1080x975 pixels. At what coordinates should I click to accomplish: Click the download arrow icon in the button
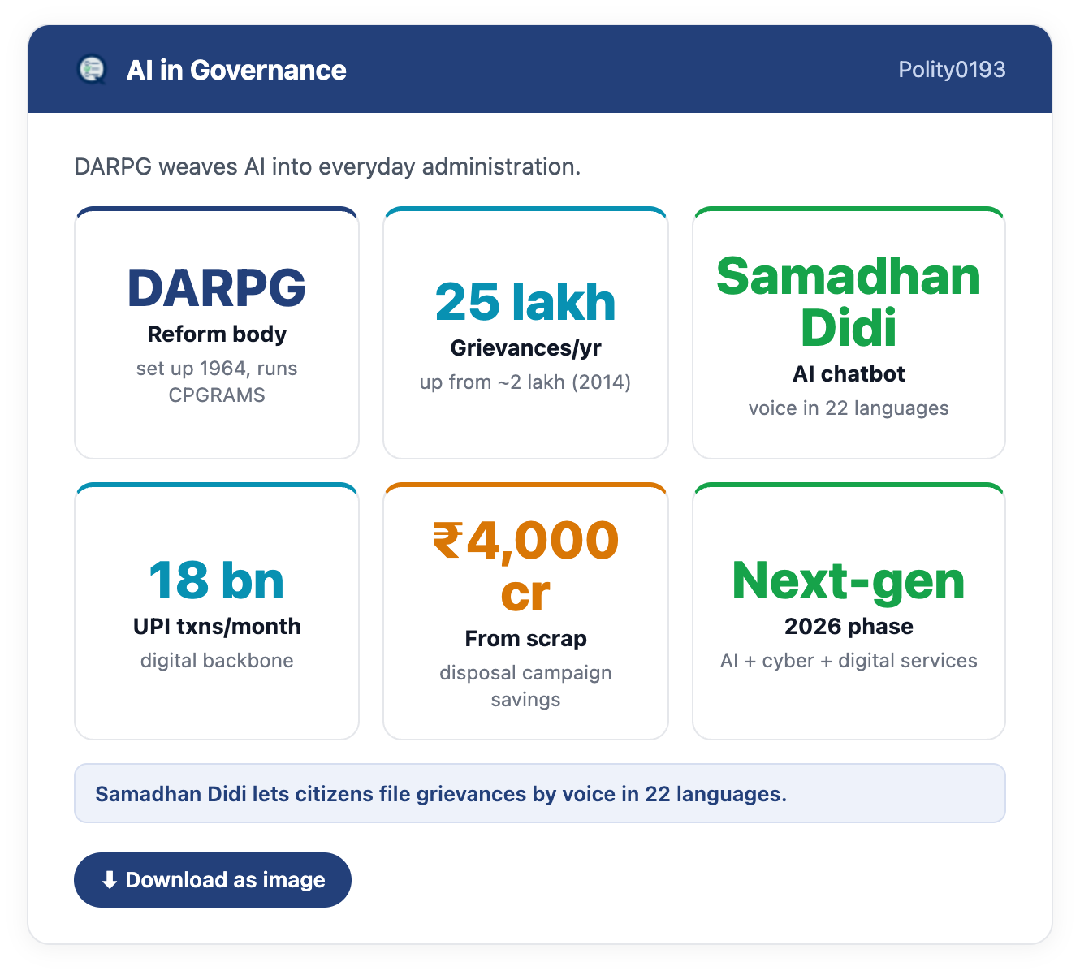[x=110, y=880]
